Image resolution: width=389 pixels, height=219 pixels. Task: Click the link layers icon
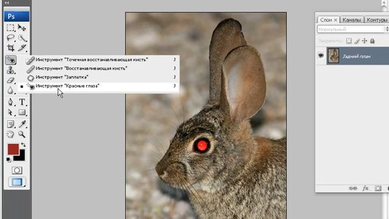pyautogui.click(x=353, y=188)
